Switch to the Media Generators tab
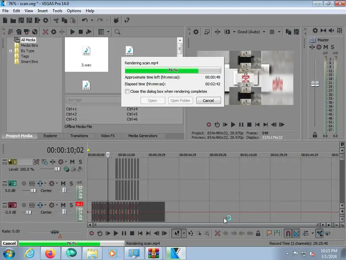346x260 pixels. click(x=143, y=136)
